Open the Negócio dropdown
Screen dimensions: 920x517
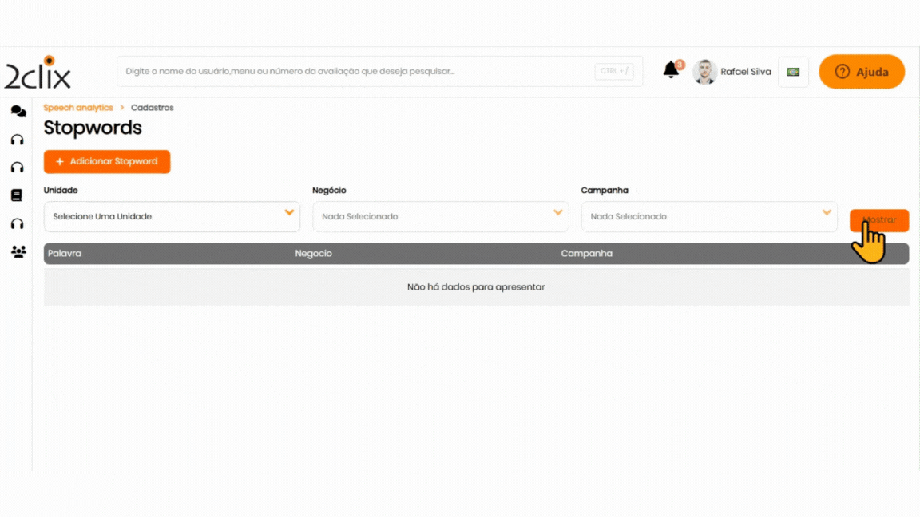[x=440, y=216]
